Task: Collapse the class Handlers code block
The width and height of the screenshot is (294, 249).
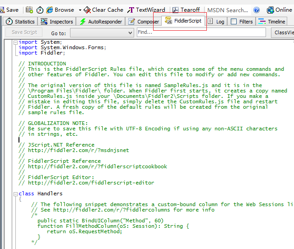Action: click(x=15, y=194)
